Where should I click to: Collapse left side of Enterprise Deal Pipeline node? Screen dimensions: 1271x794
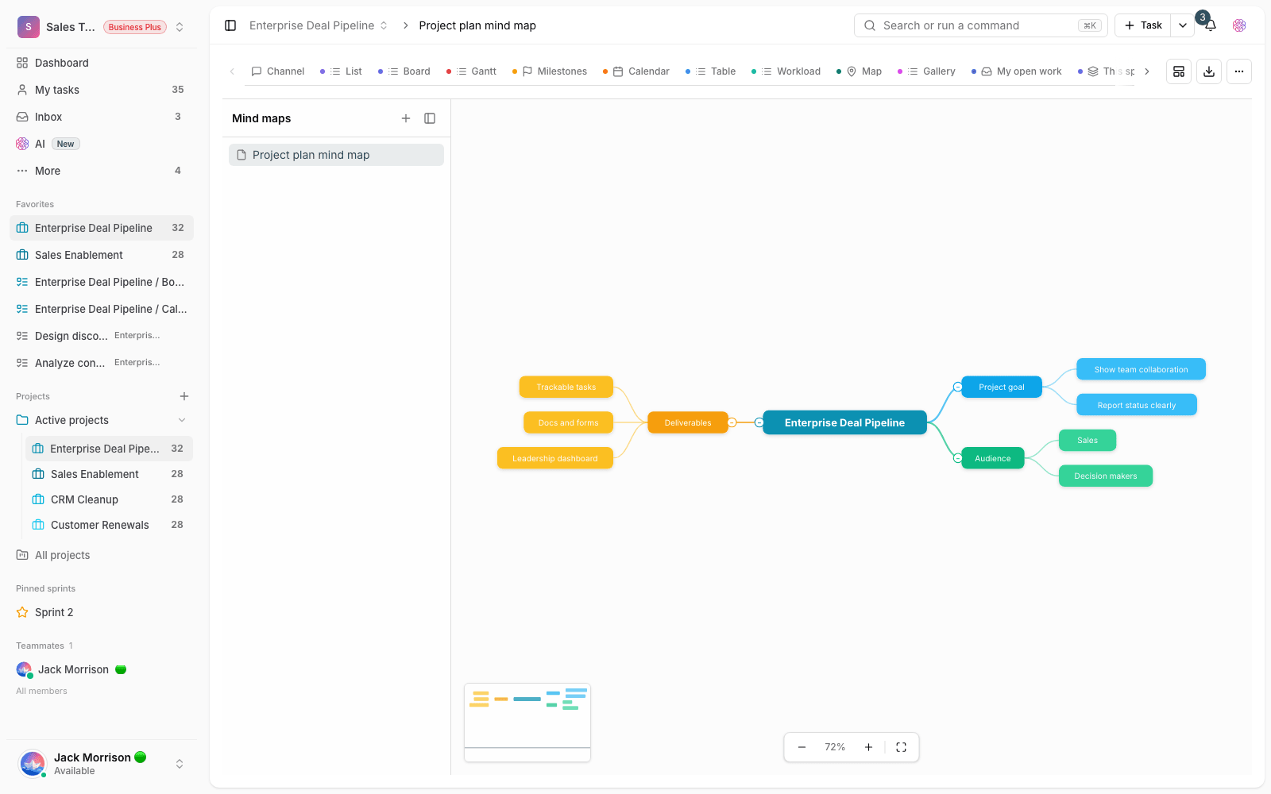(759, 423)
